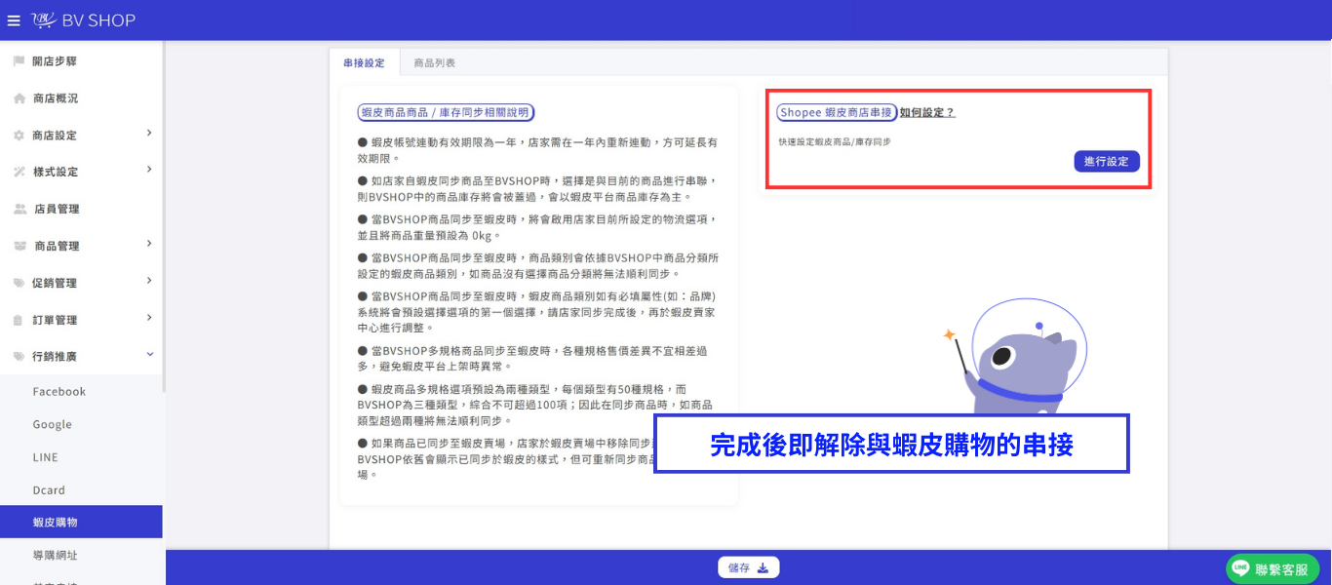This screenshot has width=1332, height=585.
Task: Collapse the 行銷推廣 menu chevron
Action: [149, 356]
